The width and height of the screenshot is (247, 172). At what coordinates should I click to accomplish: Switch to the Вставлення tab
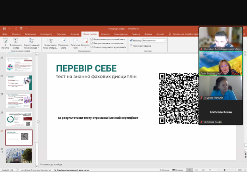[x=30, y=34]
